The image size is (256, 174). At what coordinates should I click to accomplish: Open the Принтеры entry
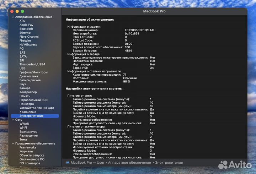(27, 104)
